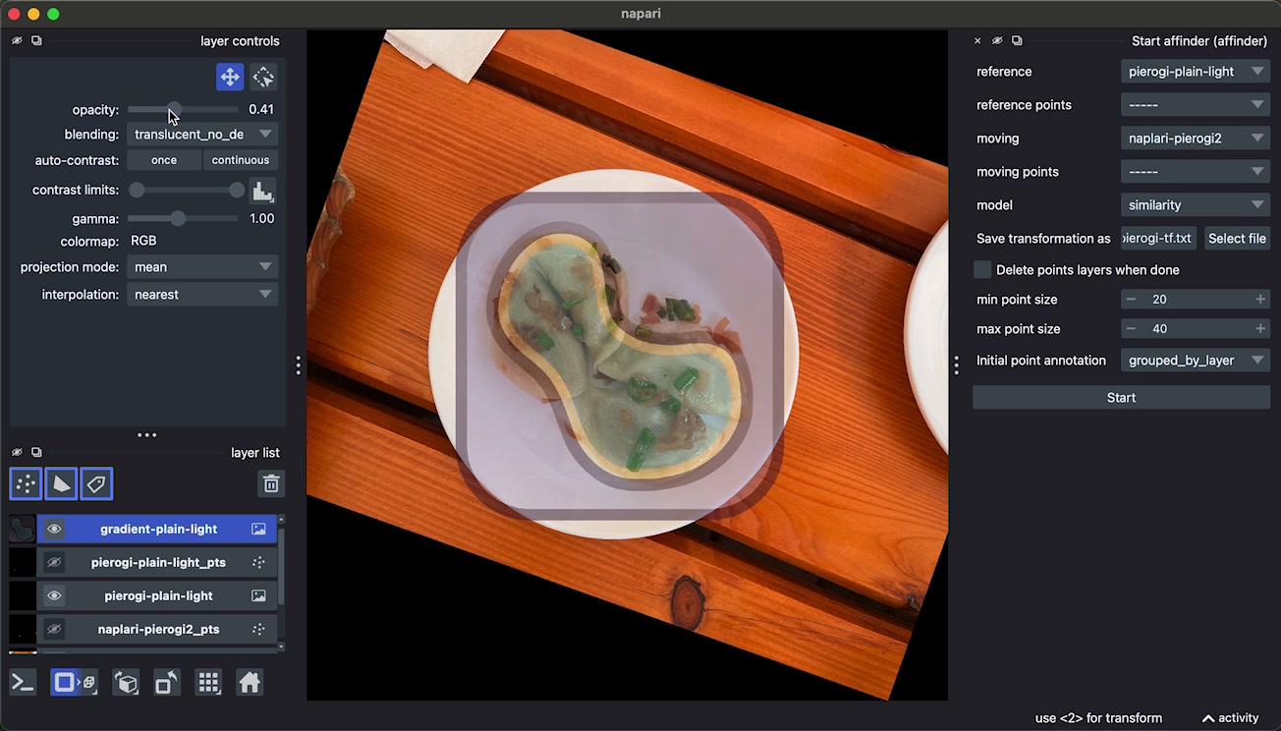Select the gradient-plain-light layer row
1281x731 pixels.
click(x=157, y=529)
